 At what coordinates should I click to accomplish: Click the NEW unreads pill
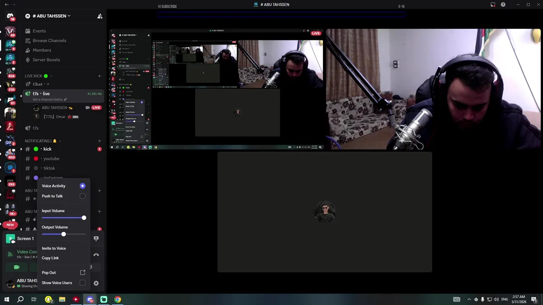click(x=10, y=225)
